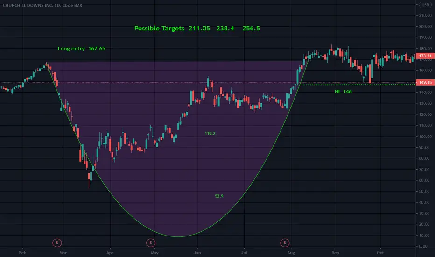The height and width of the screenshot is (257, 435).
Task: Click the 120.00 price scale value
Action: [x=425, y=114]
